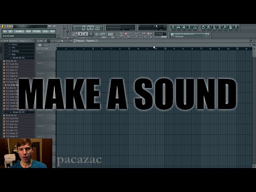Toggle mute switch for Track 2

54,70
